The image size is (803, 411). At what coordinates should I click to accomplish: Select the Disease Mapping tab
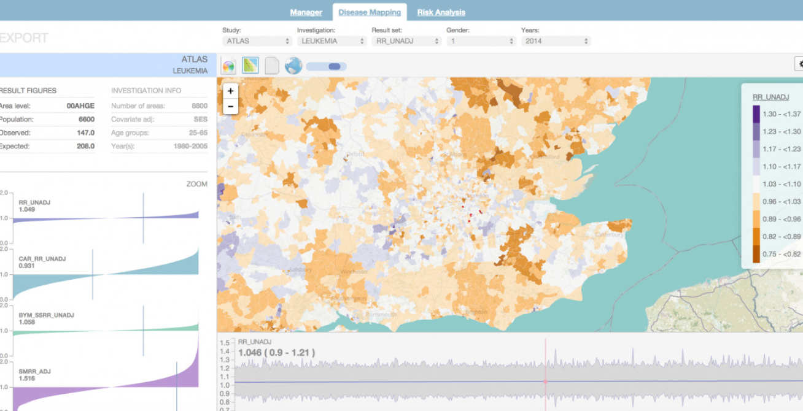pos(370,12)
